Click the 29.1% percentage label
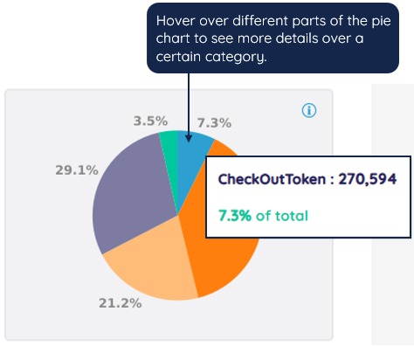The height and width of the screenshot is (346, 414). (77, 170)
